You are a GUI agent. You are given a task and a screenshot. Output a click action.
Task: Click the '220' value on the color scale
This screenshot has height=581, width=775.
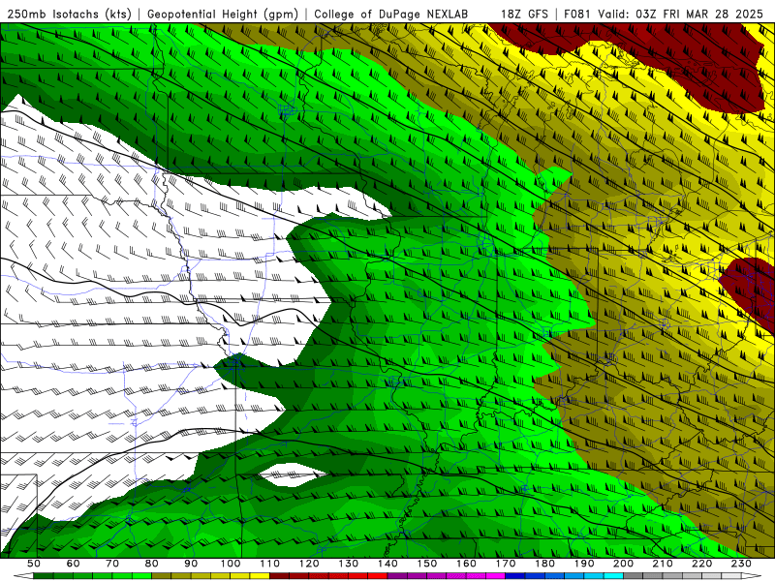coord(701,564)
